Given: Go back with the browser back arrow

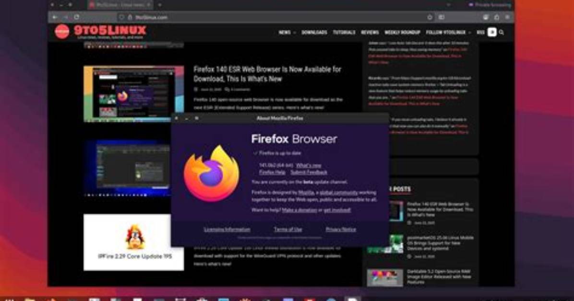Looking at the screenshot, I should tap(55, 17).
